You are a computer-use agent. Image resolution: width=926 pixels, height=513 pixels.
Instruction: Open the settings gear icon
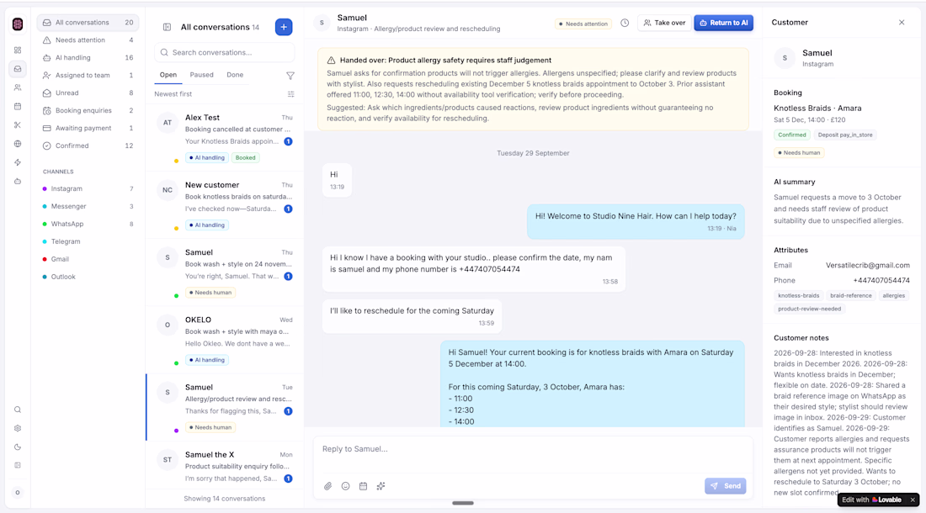18,429
